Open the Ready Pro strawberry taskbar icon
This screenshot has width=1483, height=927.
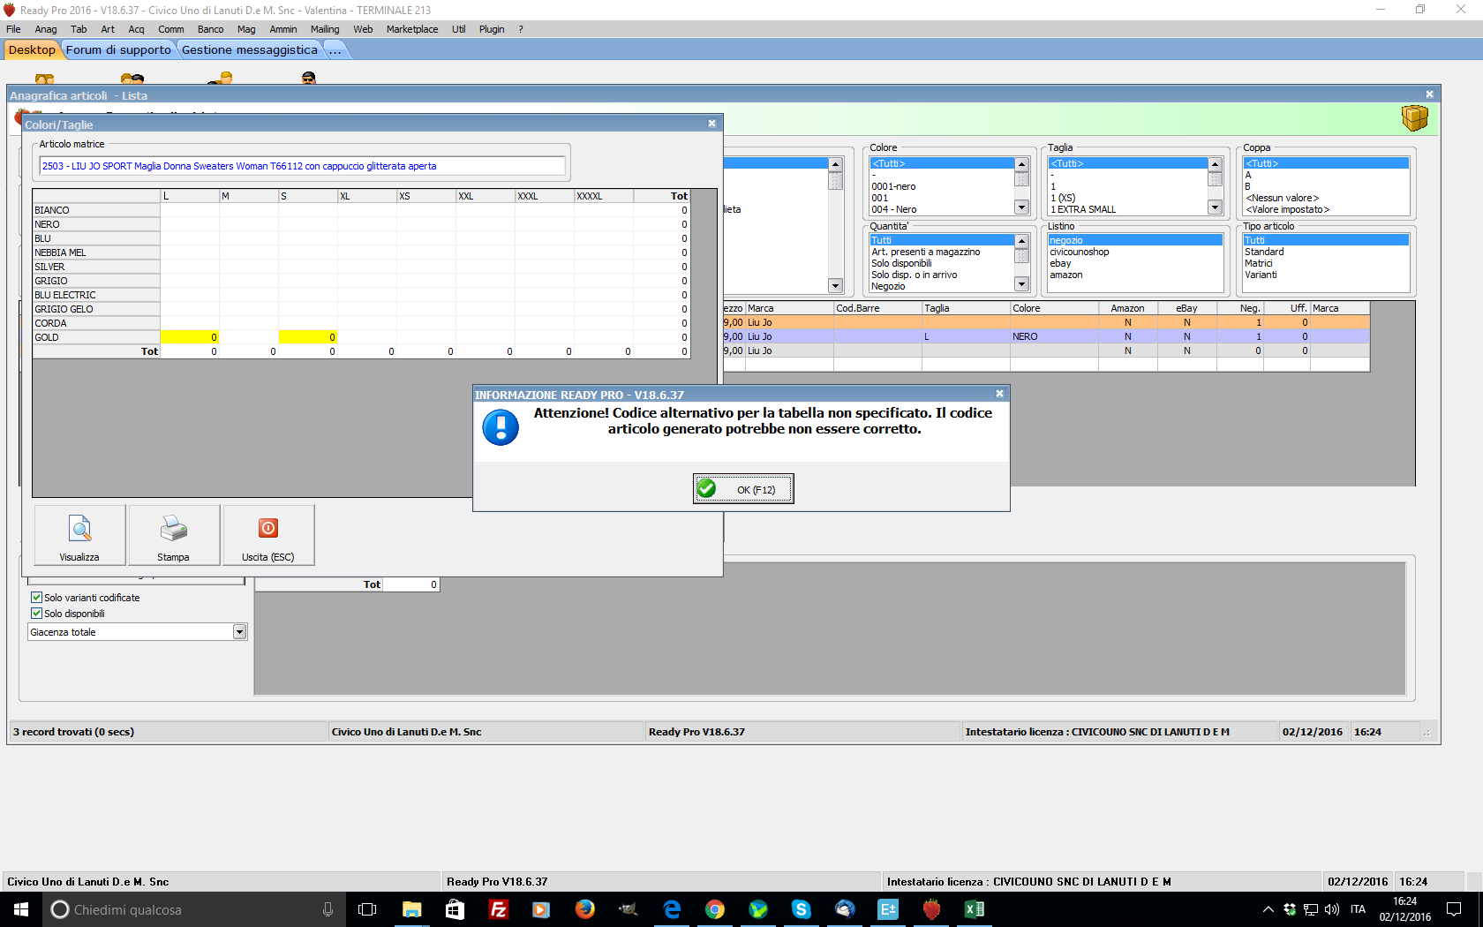tap(931, 909)
